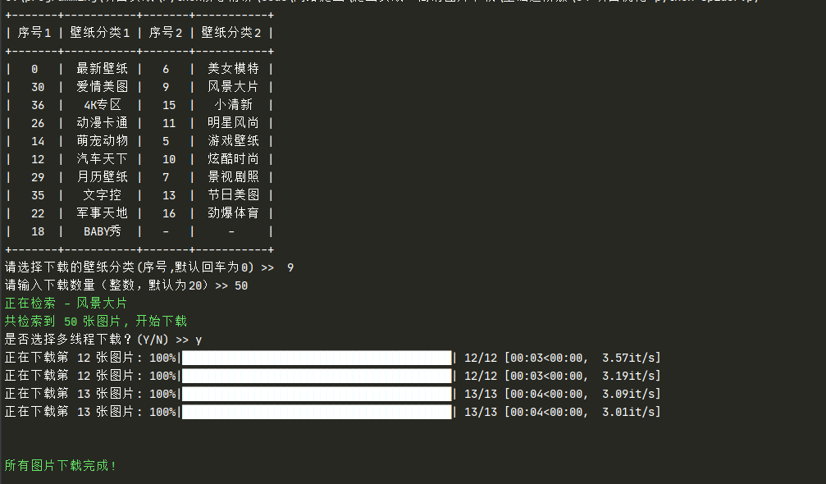Viewport: 826px width, 484px height.
Task: Click the 游戏壁纸 category cell
Action: pyautogui.click(x=234, y=140)
